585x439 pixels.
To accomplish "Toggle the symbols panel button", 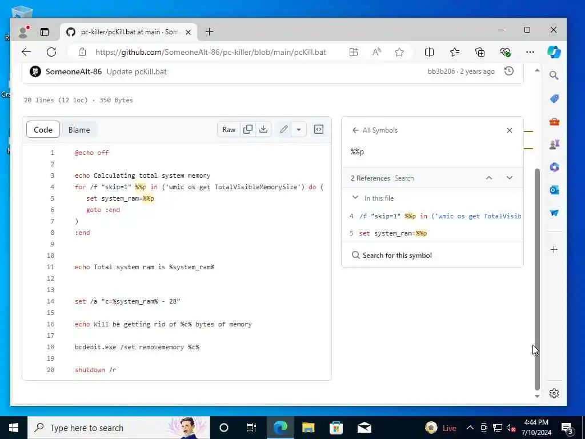I will [x=319, y=130].
